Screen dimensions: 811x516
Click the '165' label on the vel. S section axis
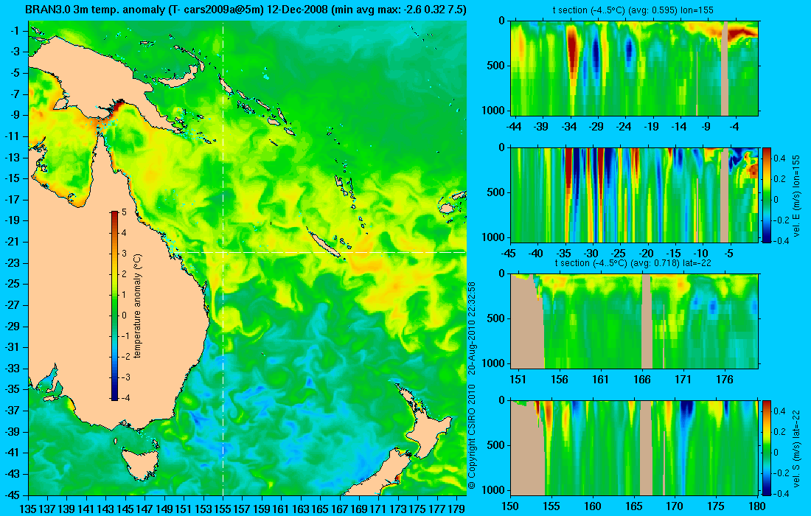tap(633, 506)
